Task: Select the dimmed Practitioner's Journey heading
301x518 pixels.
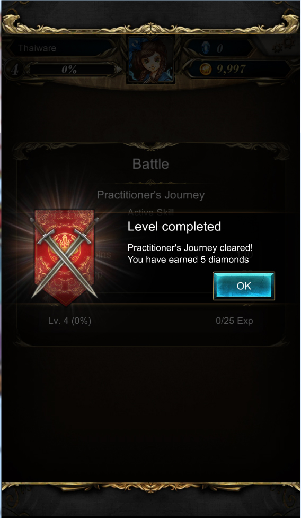Action: [x=150, y=195]
